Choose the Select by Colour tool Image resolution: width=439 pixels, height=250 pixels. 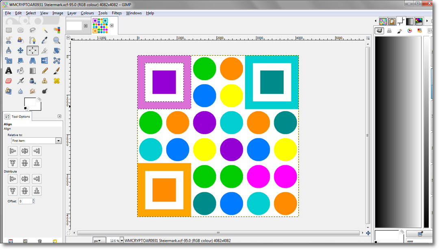57,30
